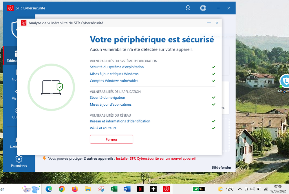Launch Google Chrome from taskbar

click(62, 189)
